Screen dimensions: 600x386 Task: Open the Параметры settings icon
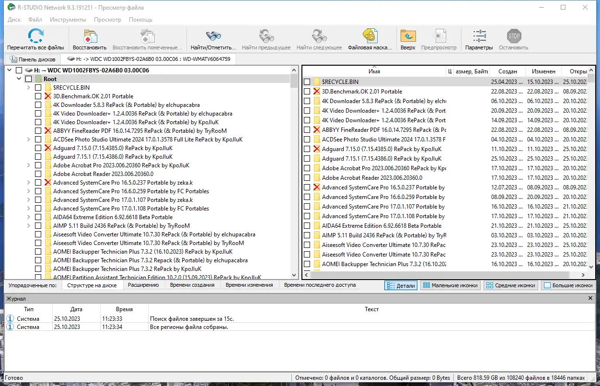[479, 36]
